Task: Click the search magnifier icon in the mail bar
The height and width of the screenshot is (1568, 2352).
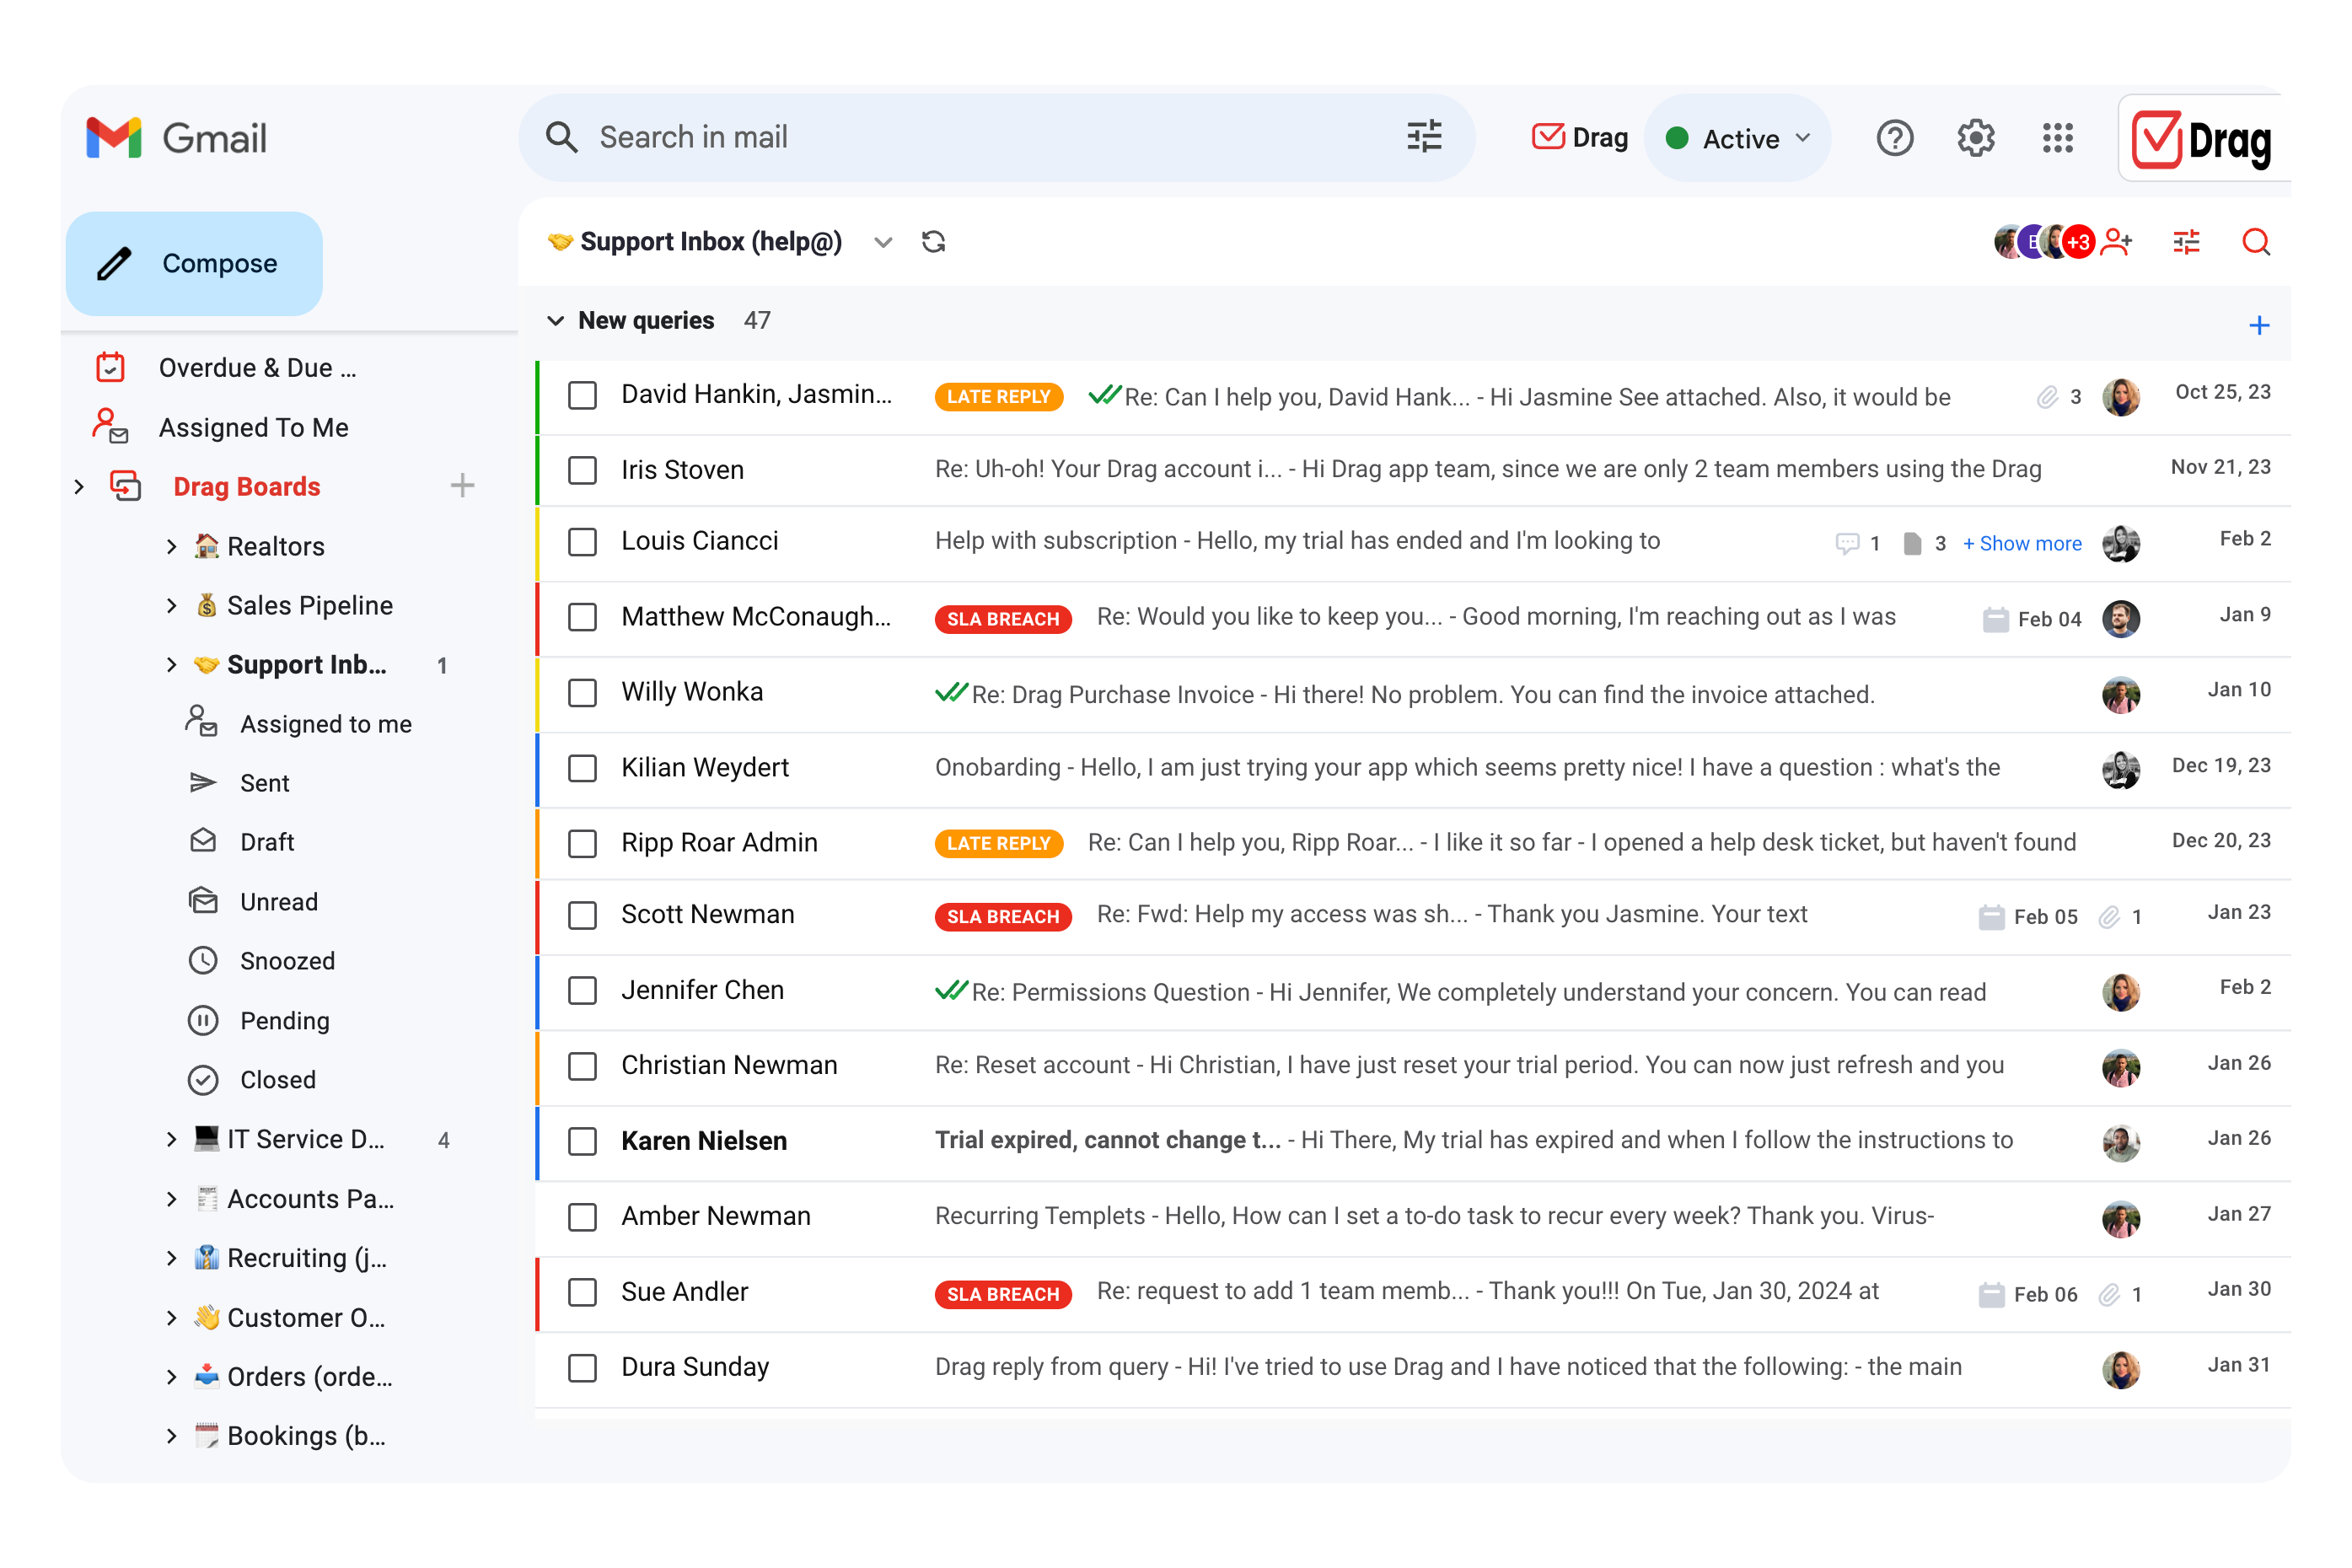Action: [x=562, y=137]
